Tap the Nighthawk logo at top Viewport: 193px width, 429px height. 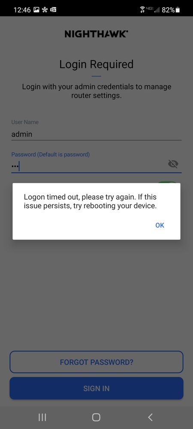pyautogui.click(x=96, y=34)
